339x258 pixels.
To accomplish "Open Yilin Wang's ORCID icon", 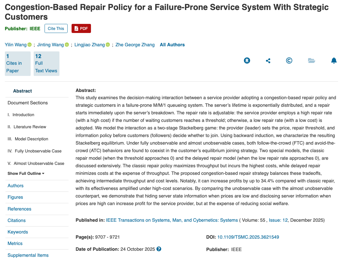I will (29, 45).
